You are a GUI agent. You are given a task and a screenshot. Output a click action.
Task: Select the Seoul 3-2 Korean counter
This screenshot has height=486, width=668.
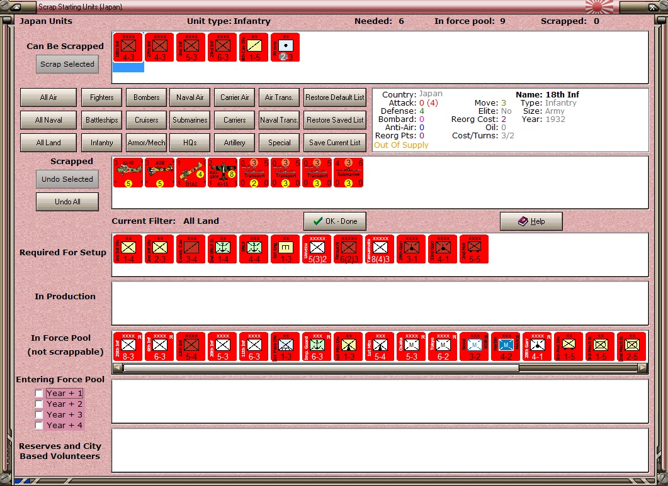click(474, 347)
